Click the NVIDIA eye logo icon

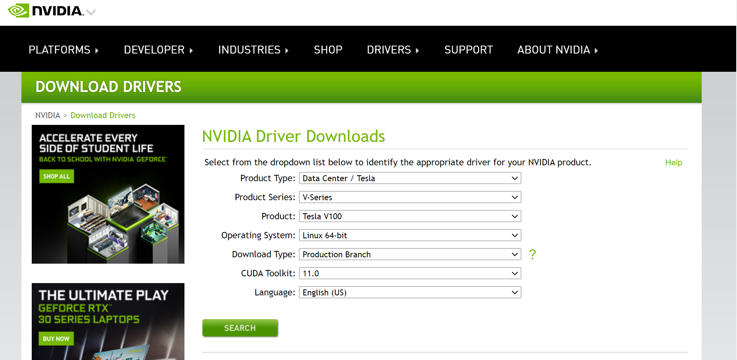(x=19, y=11)
